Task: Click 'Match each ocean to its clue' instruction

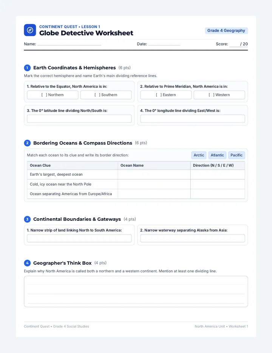Action: [x=78, y=155]
